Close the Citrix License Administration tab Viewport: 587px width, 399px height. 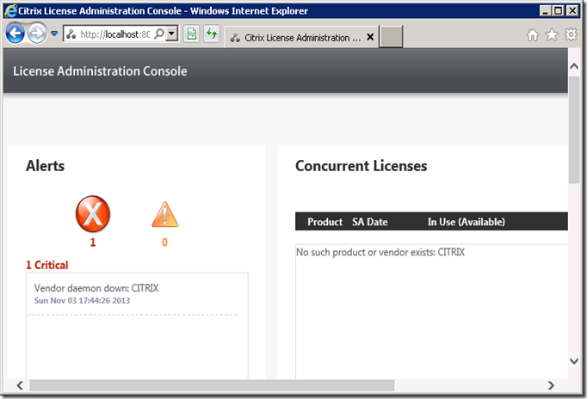pos(370,38)
